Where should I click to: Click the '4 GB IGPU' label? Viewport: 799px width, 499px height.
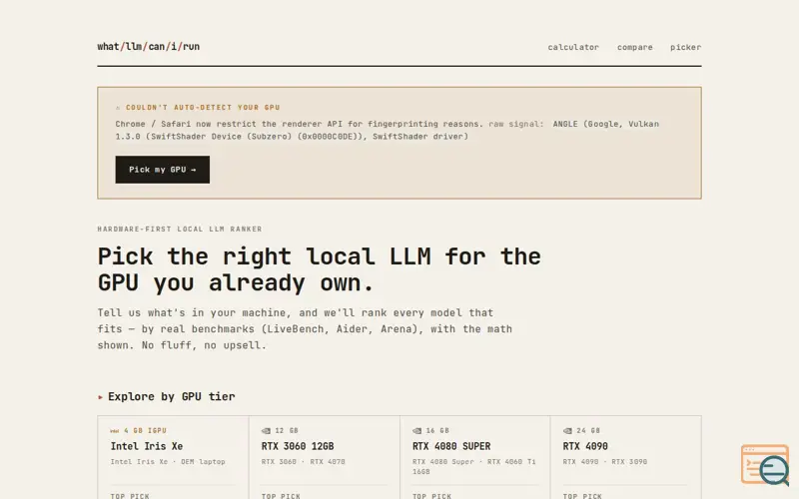tap(145, 431)
